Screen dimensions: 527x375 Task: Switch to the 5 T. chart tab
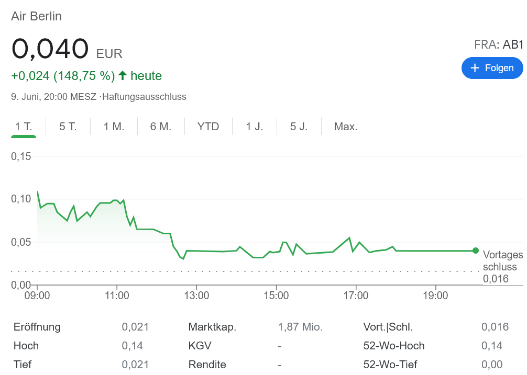click(68, 127)
